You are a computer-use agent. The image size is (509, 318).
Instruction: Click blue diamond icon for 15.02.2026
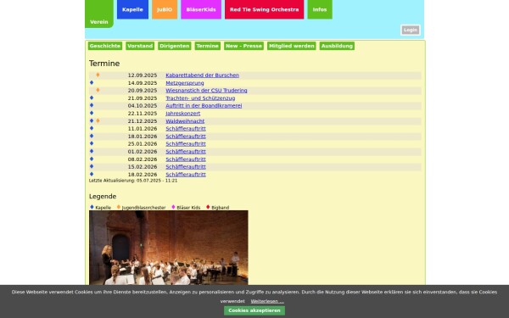(x=92, y=166)
